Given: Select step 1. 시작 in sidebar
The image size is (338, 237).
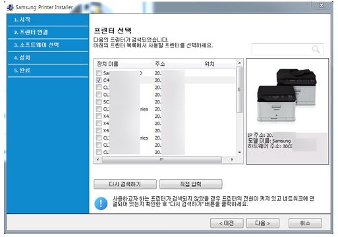Looking at the screenshot, I should 47,20.
